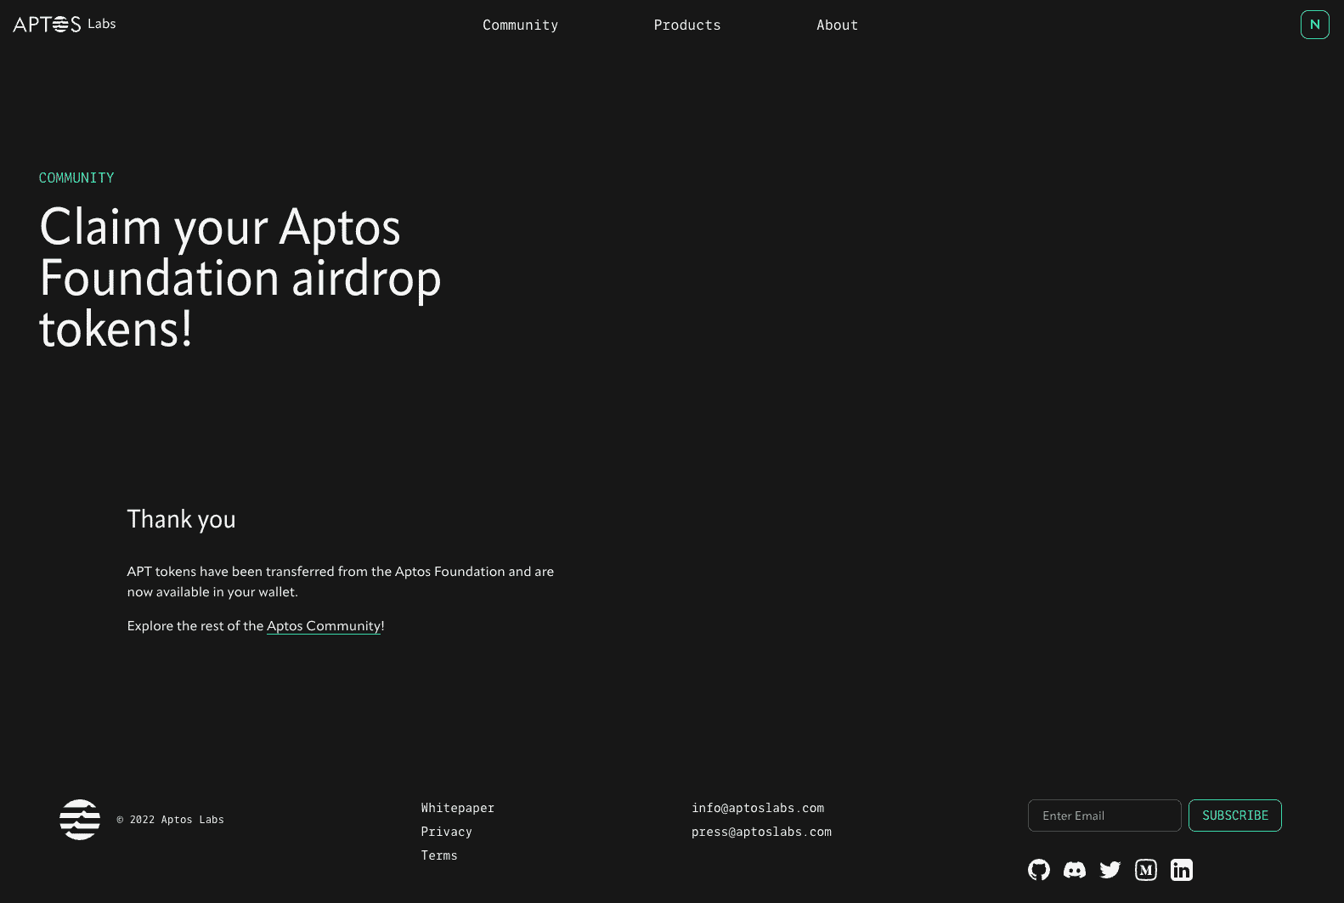The image size is (1344, 903).
Task: Open the Discord icon link
Action: pos(1075,870)
